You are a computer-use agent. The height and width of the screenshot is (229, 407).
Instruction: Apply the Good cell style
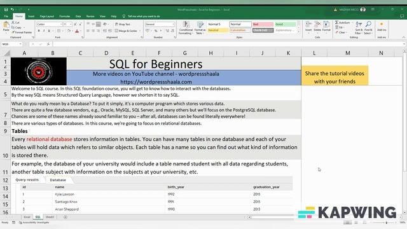point(286,24)
